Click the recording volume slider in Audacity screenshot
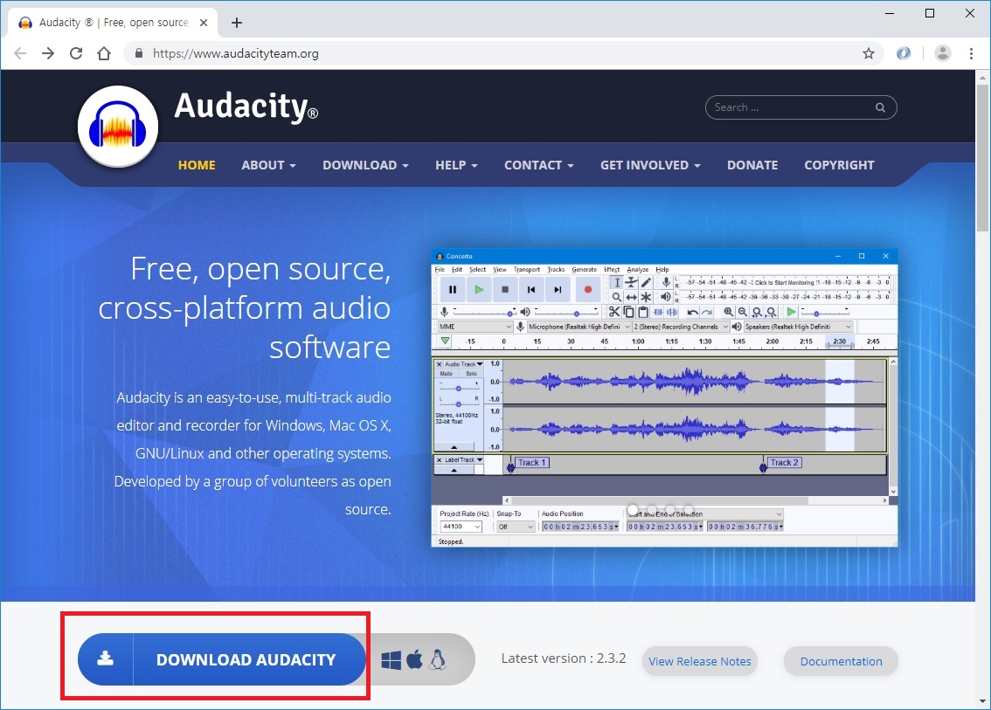 click(x=484, y=312)
